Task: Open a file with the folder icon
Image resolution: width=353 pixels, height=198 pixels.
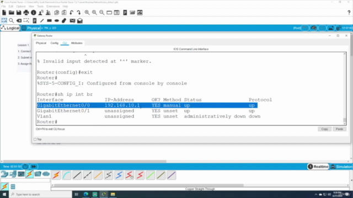Action: (11, 13)
